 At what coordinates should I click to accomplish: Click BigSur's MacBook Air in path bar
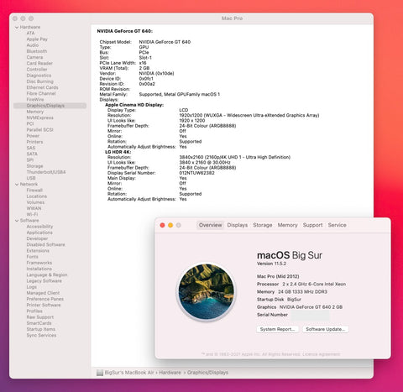129,373
